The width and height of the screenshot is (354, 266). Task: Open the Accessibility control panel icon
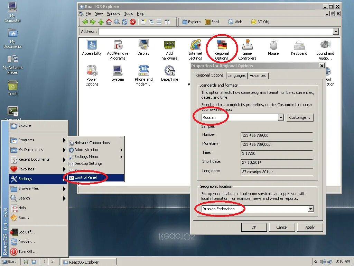coord(92,47)
